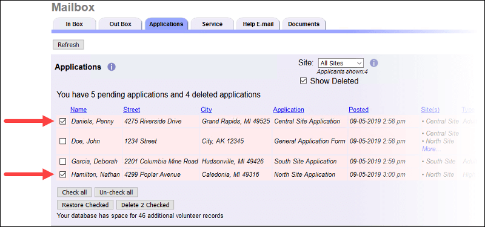Viewport: 485px width, 227px height.
Task: Click the name Garcia, Deborah
Action: point(95,161)
